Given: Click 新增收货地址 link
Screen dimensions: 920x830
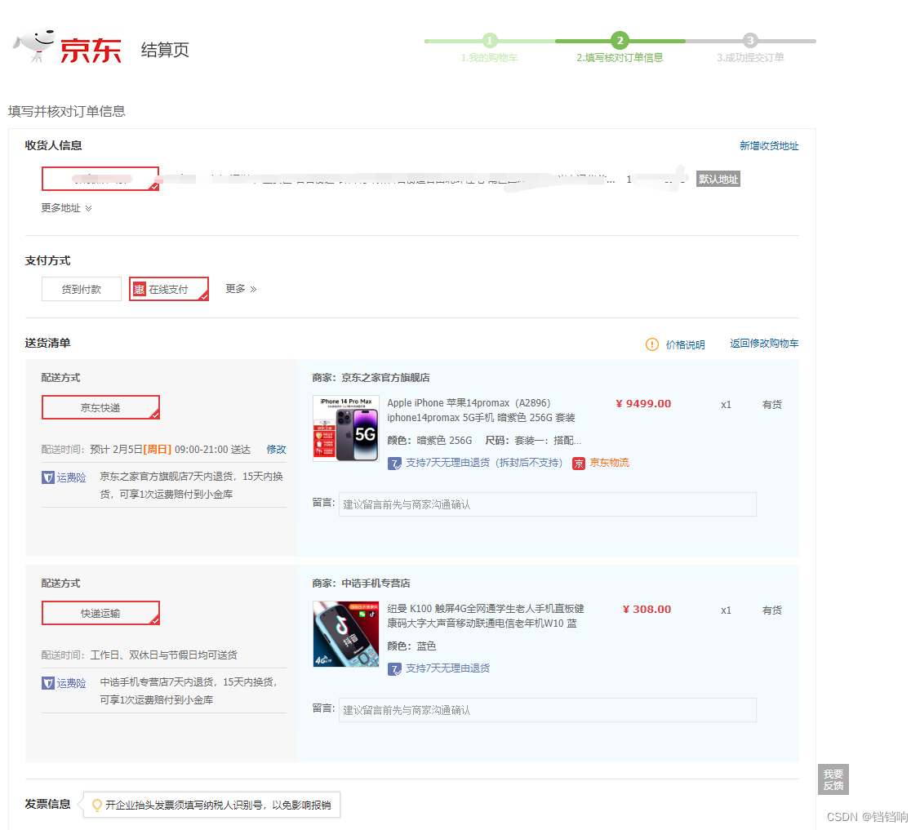Looking at the screenshot, I should tap(769, 146).
